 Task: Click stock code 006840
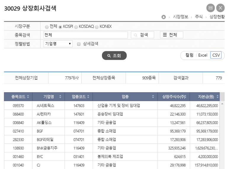pyautogui.click(x=18, y=123)
